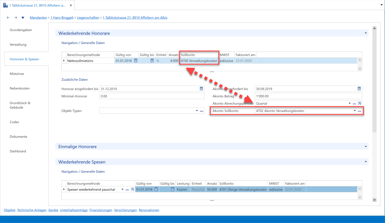
Task: Open the Dokumente tab
Action: [x=19, y=137]
